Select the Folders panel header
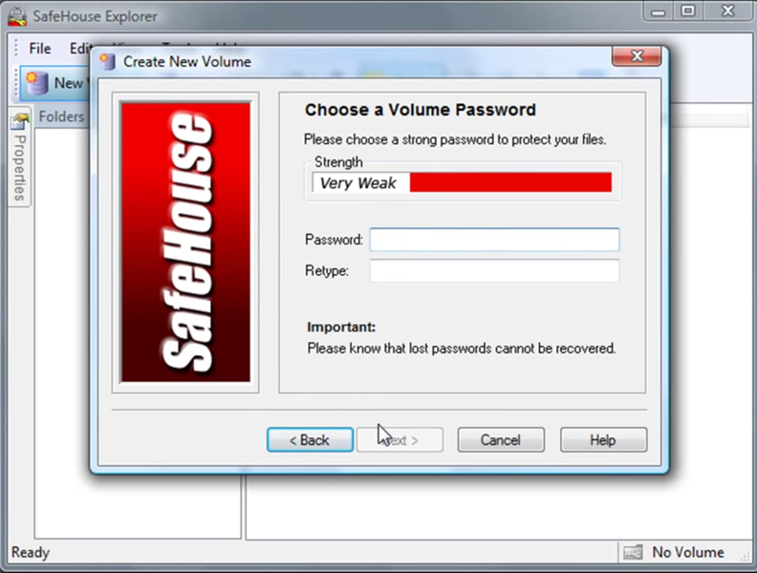Image resolution: width=757 pixels, height=573 pixels. [x=61, y=117]
